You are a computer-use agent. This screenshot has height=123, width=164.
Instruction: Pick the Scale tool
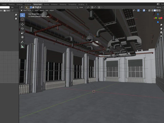click(x=23, y=33)
